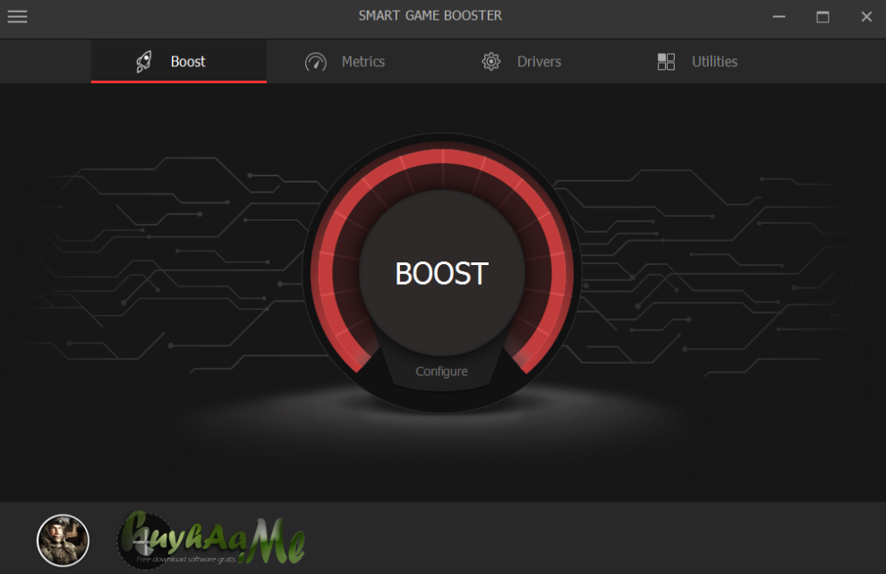The height and width of the screenshot is (574, 886).
Task: Click the Metrics gauge icon
Action: pos(316,62)
